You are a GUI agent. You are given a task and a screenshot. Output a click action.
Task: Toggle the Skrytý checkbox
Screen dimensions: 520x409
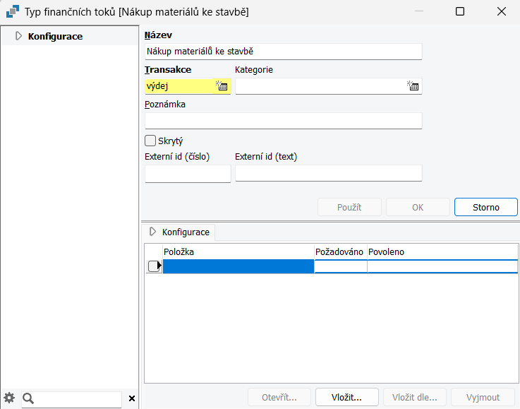[150, 141]
